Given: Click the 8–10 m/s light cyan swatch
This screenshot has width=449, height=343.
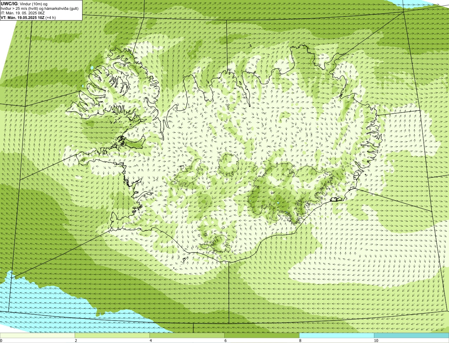Looking at the screenshot, I should pos(336,335).
